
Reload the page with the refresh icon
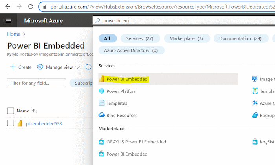31,7
